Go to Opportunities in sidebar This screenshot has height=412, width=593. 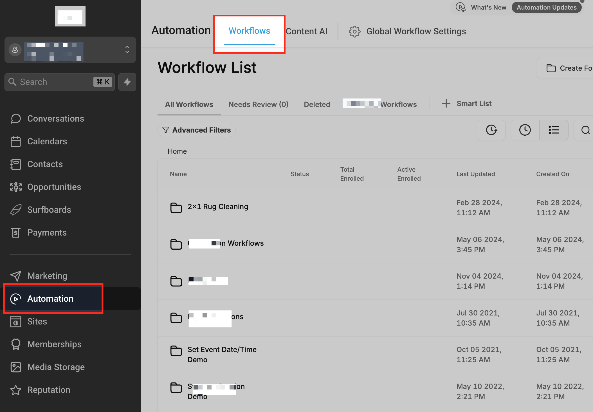tap(54, 187)
